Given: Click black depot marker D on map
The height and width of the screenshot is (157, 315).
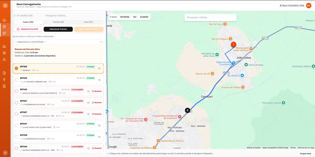Looking at the screenshot, I should tap(187, 110).
